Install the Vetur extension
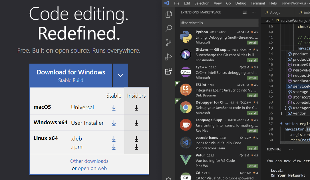 pos(252,166)
